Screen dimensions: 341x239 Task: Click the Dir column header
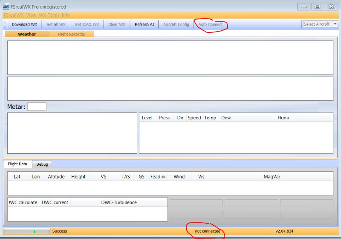(180, 118)
